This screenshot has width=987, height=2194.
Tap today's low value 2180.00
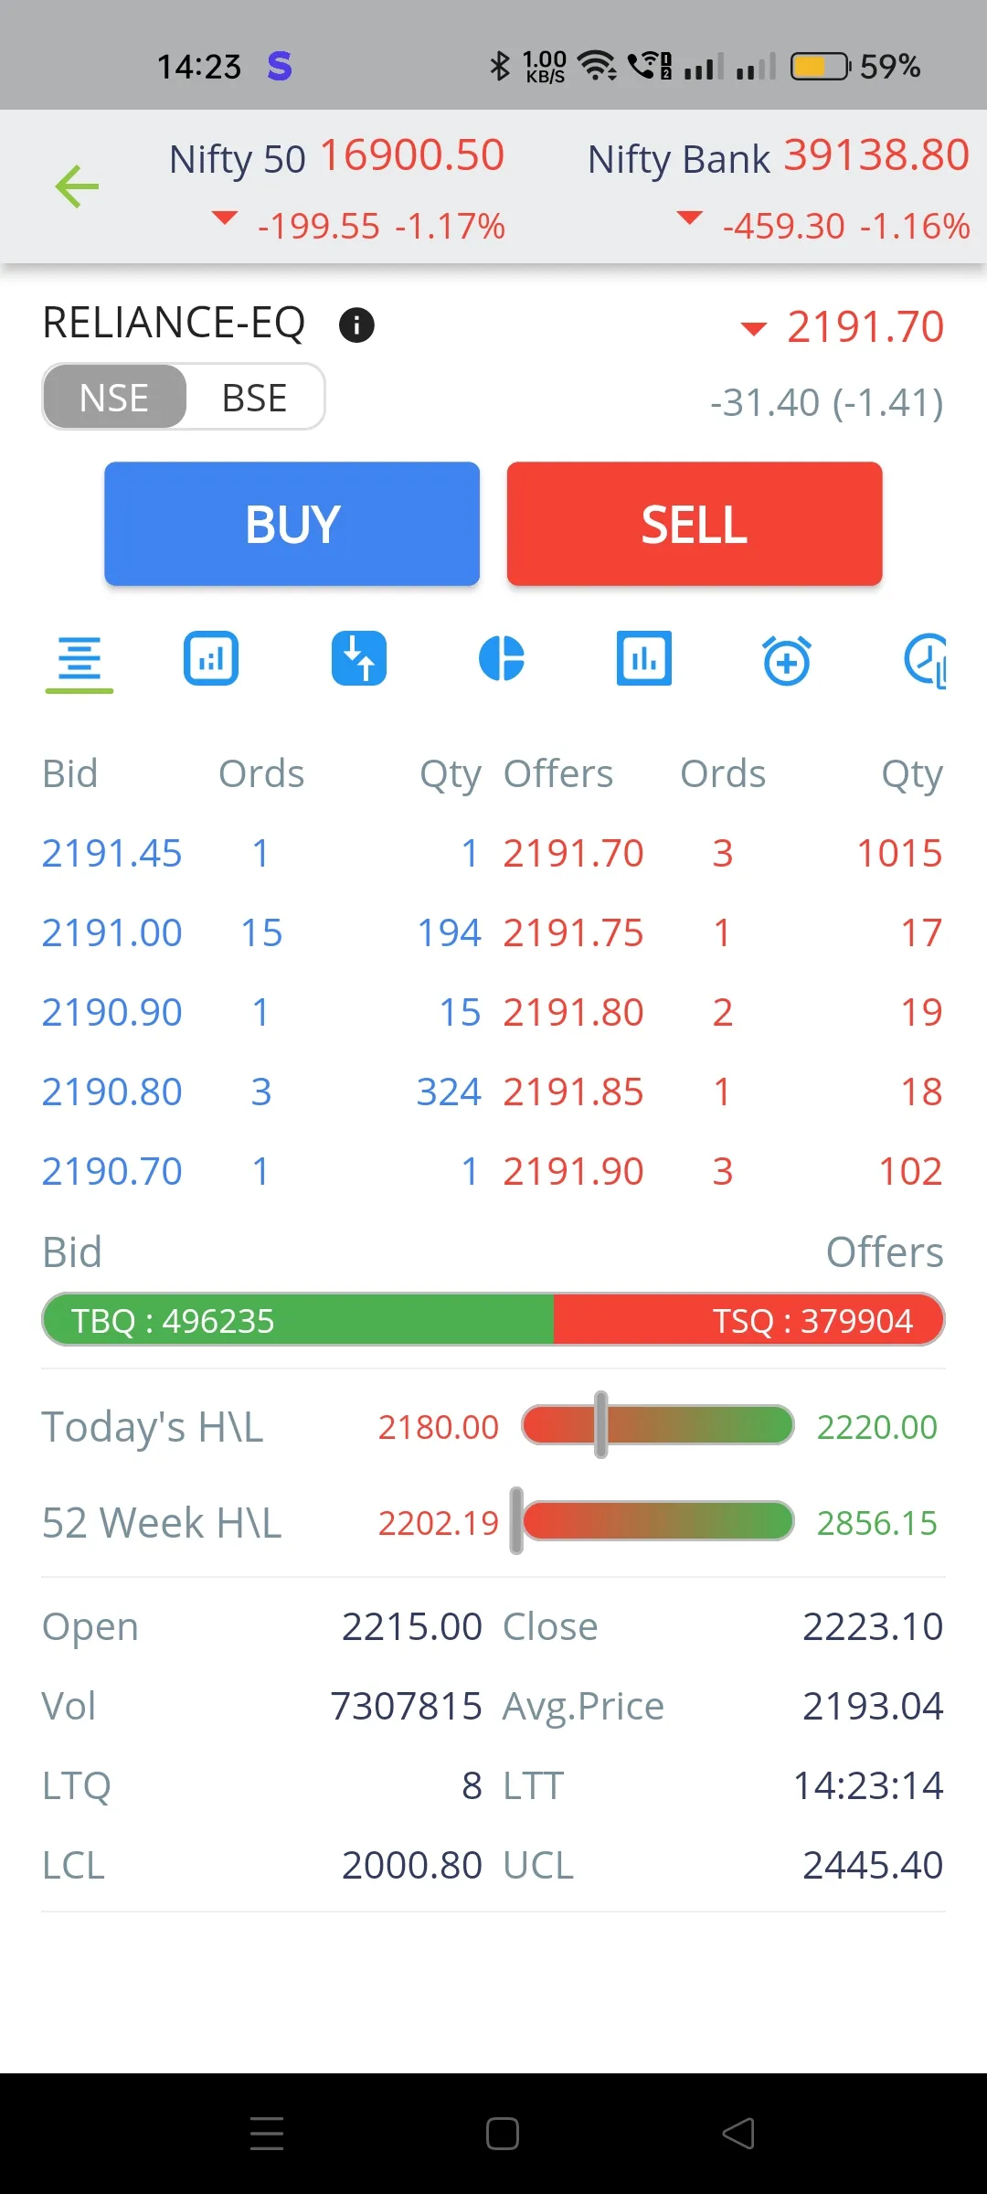(x=439, y=1427)
